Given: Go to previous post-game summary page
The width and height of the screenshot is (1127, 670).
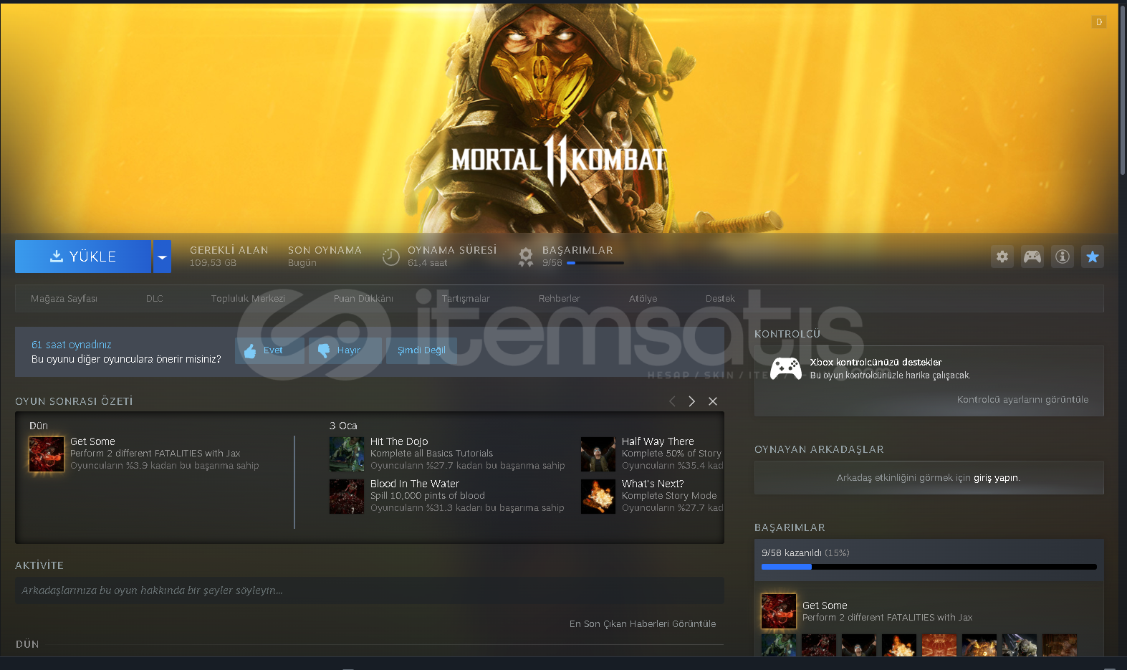Looking at the screenshot, I should [x=672, y=401].
